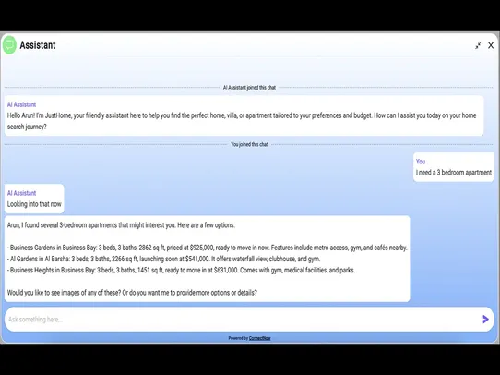Select the 'Hello Arun! I'm JustHome' greeting message
This screenshot has height=375, width=500.
point(242,121)
